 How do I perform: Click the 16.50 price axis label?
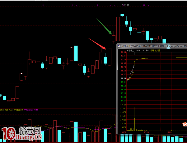point(123,71)
